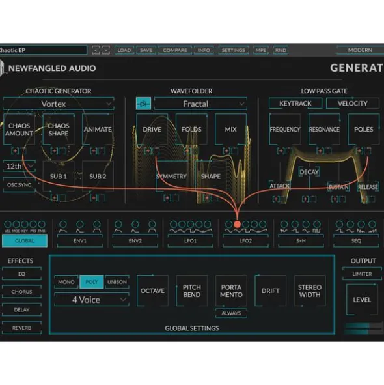
Task: Select the first SEQ output circle
Action: pyautogui.click(x=339, y=224)
